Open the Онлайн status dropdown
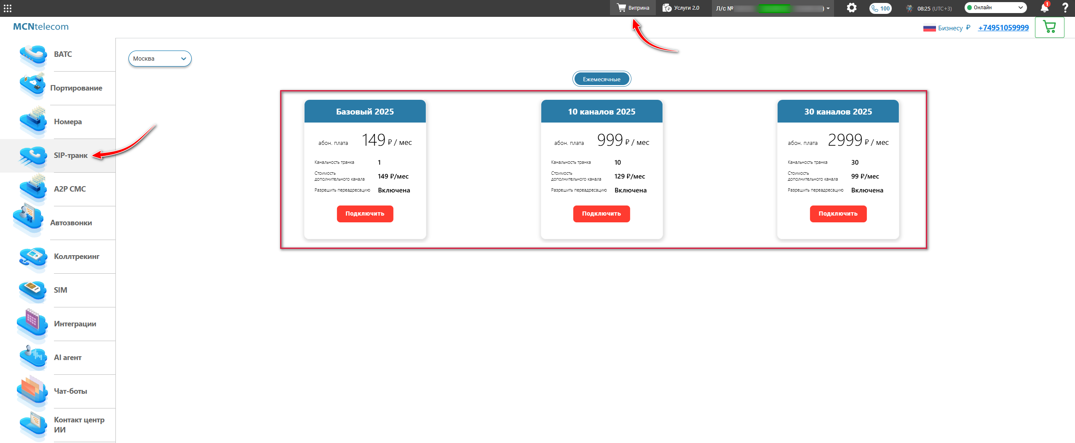Viewport: 1075px width, 443px height. [995, 8]
